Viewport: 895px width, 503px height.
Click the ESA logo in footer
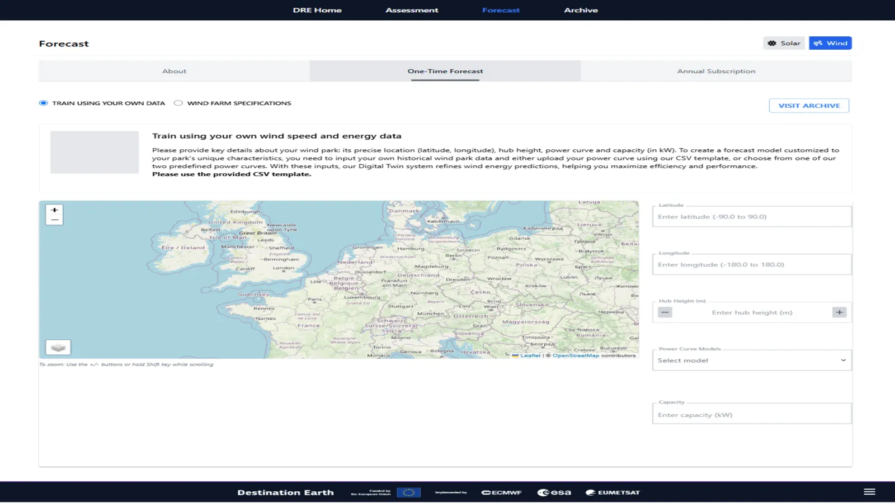coord(554,492)
